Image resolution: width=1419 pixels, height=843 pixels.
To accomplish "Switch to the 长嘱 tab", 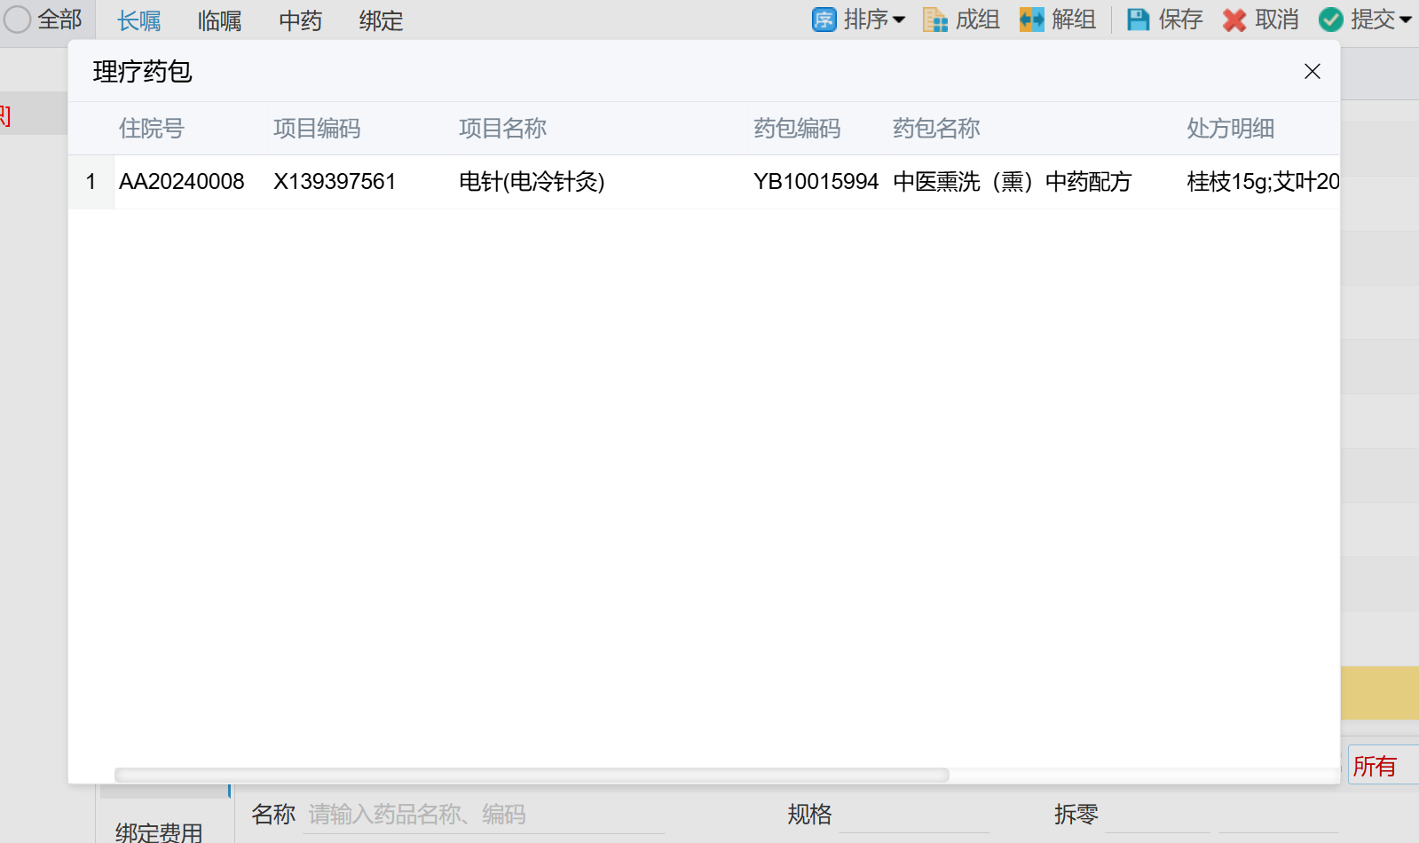I will pos(139,20).
